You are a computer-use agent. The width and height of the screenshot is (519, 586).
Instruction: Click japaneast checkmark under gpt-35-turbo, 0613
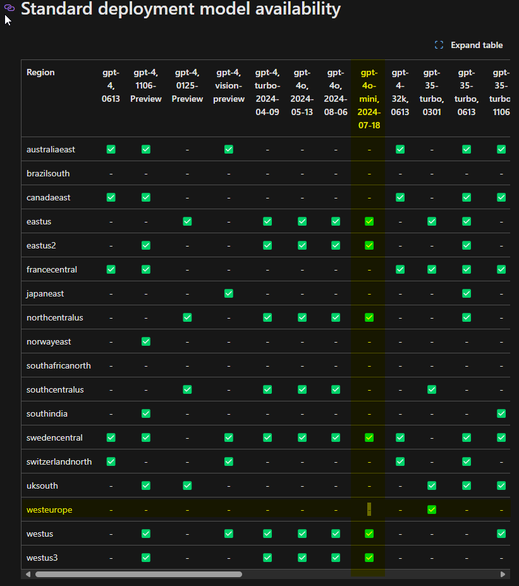467,294
